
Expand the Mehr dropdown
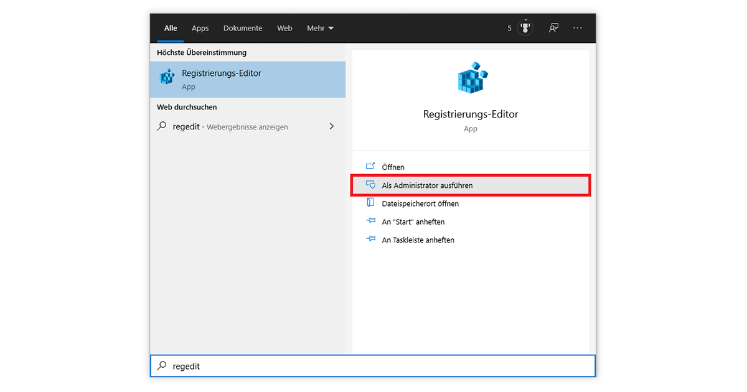(320, 28)
